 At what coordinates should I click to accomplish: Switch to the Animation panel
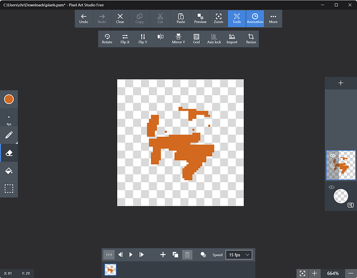255,18
